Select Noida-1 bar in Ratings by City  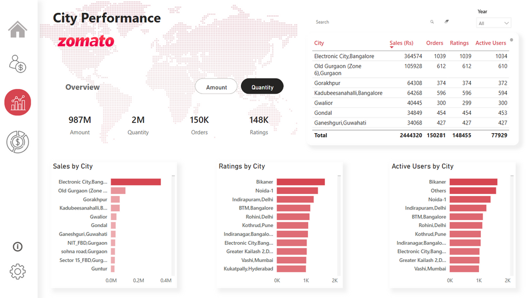coord(297,191)
